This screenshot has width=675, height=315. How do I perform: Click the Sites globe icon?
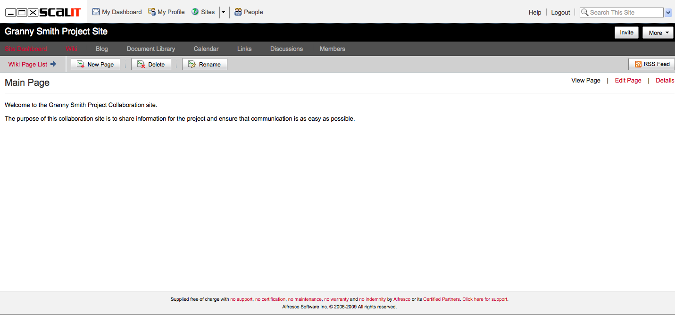(195, 12)
